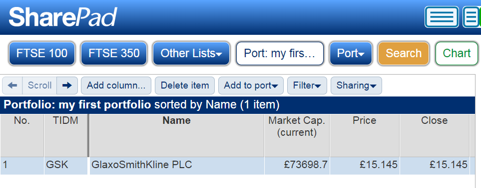Viewport: 481px width, 188px height.
Task: Click the Add column button
Action: [x=116, y=86]
